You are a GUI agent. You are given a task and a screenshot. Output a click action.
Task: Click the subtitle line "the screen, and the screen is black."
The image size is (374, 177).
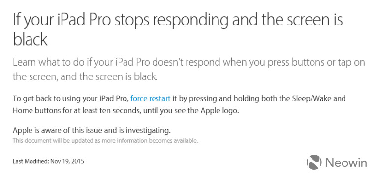pyautogui.click(x=85, y=77)
